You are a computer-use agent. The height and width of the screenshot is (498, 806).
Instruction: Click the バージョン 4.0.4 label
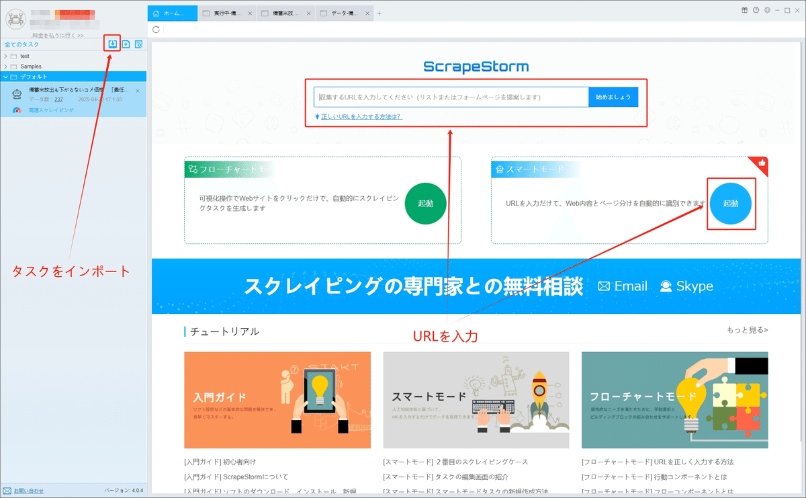[x=124, y=491]
